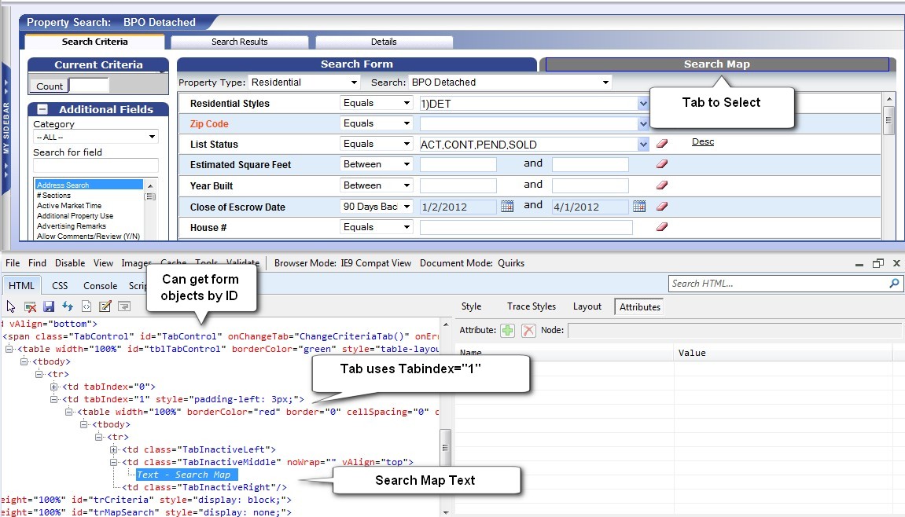
Task: Open the CSS tab in developer tools
Action: [60, 286]
